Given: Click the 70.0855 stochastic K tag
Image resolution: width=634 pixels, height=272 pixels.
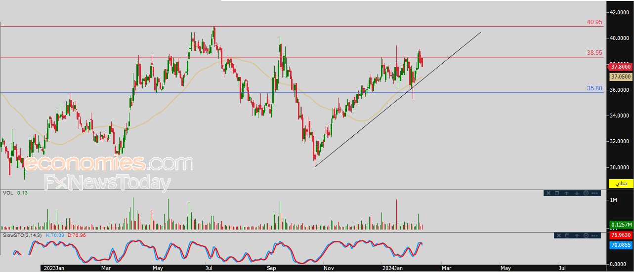Looking at the screenshot, I should pos(621,244).
